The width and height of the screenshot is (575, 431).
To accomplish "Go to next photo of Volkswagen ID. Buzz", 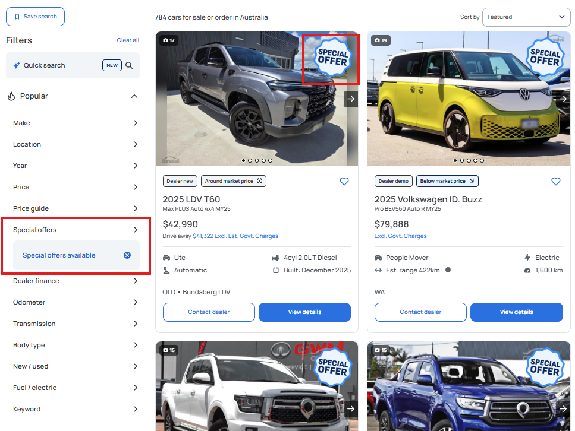I will [563, 99].
